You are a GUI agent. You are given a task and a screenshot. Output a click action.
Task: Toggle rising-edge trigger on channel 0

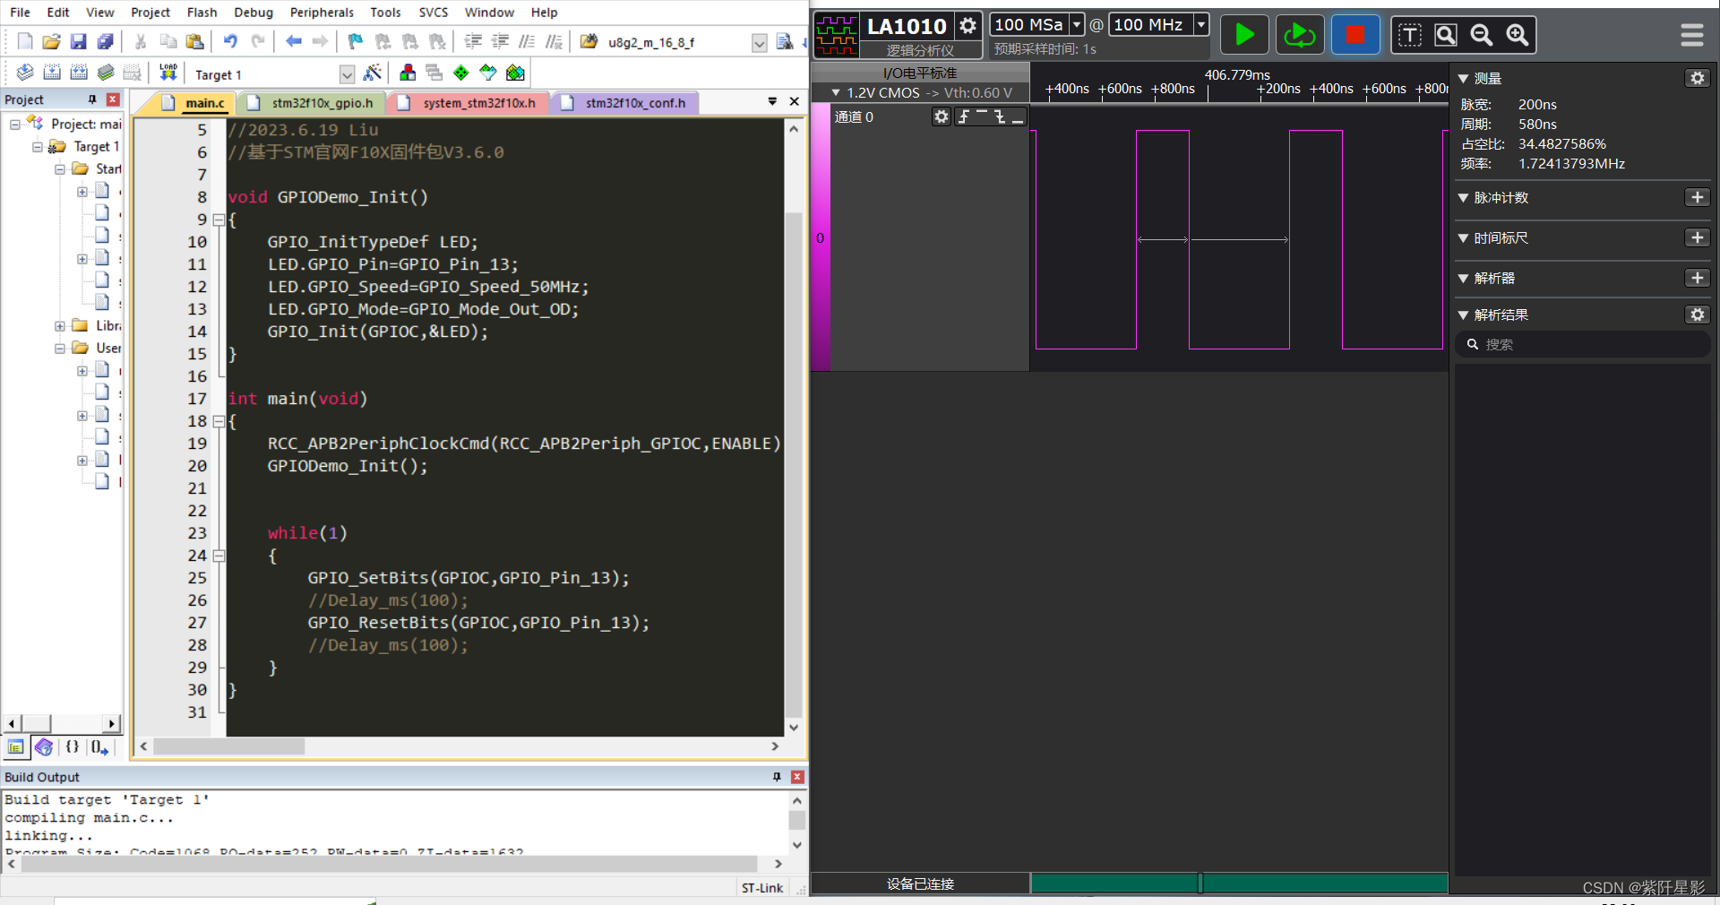click(964, 116)
